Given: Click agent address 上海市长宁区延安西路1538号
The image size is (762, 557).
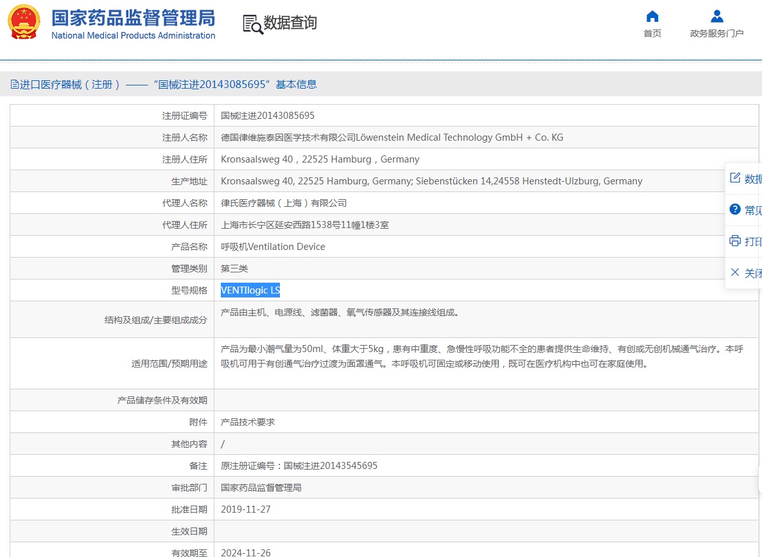Looking at the screenshot, I should (305, 225).
